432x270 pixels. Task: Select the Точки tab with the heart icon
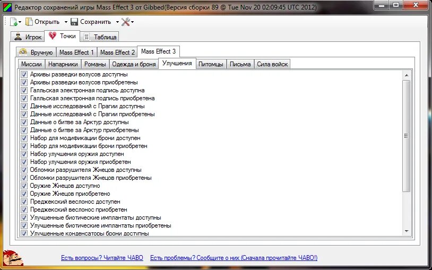click(x=62, y=36)
